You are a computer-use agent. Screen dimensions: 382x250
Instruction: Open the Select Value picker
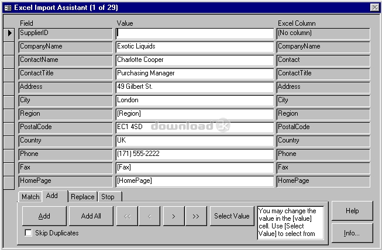tap(232, 216)
